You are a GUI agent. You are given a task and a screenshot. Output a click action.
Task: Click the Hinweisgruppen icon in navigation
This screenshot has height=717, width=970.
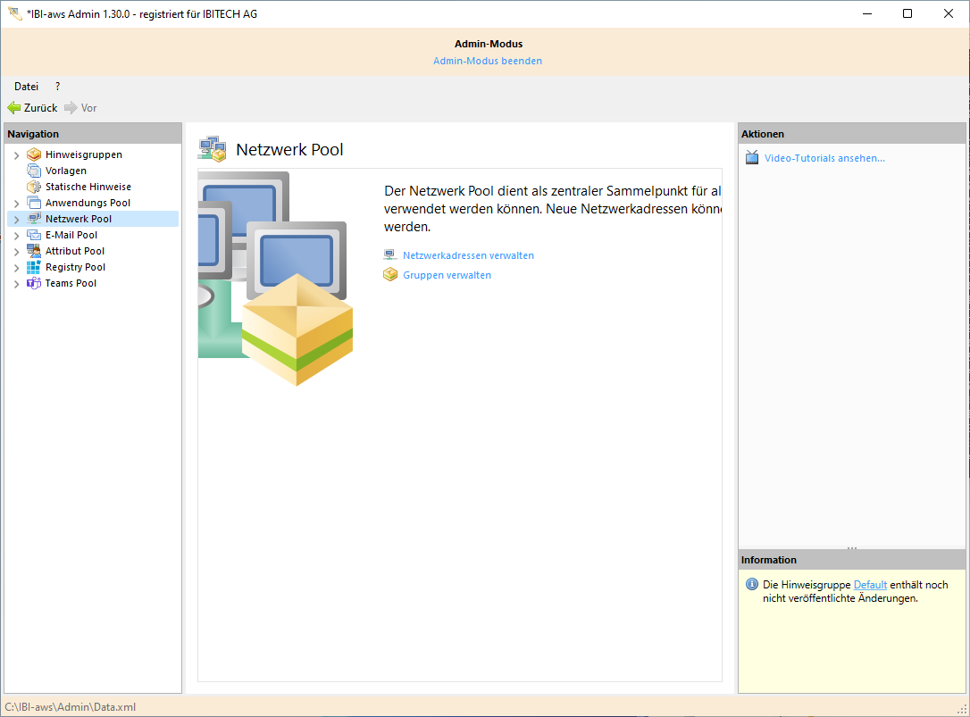coord(34,154)
